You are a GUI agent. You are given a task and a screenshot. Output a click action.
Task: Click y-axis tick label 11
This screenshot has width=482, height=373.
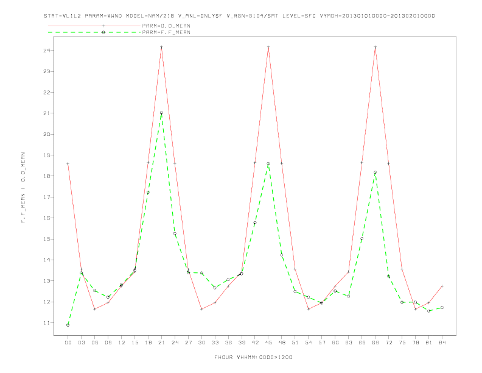[46, 323]
